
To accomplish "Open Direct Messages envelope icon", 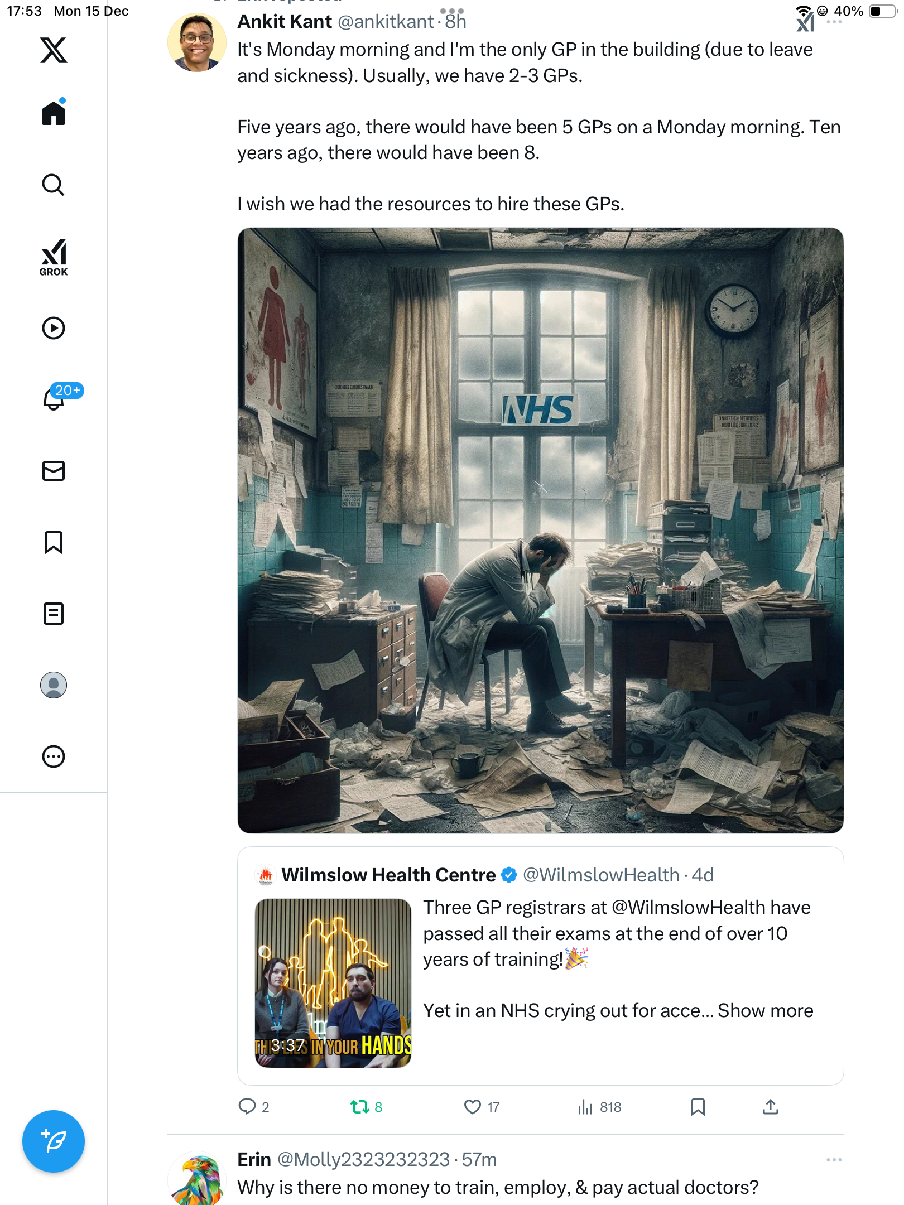I will coord(54,471).
